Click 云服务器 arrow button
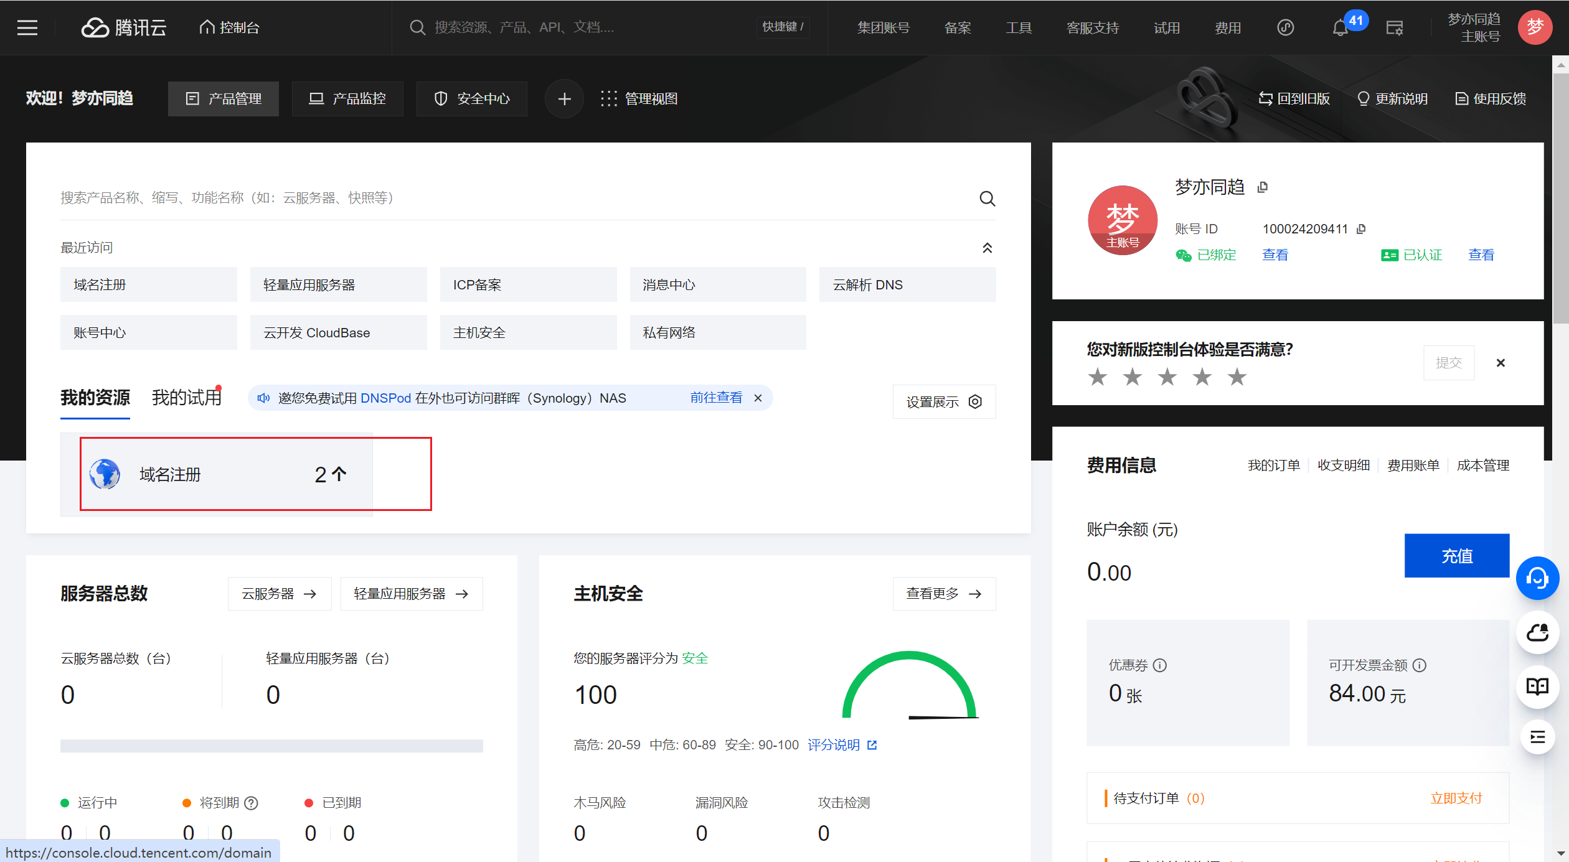 pyautogui.click(x=280, y=594)
